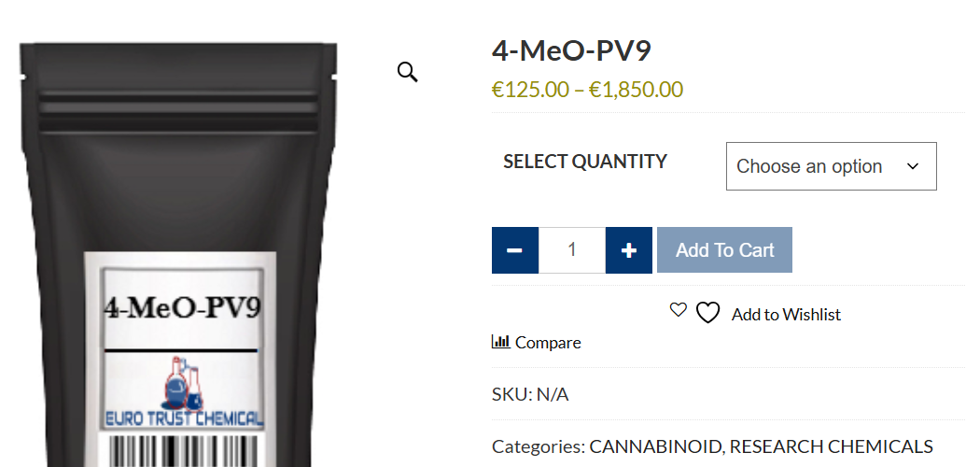Increase quantity with the plus button

628,250
